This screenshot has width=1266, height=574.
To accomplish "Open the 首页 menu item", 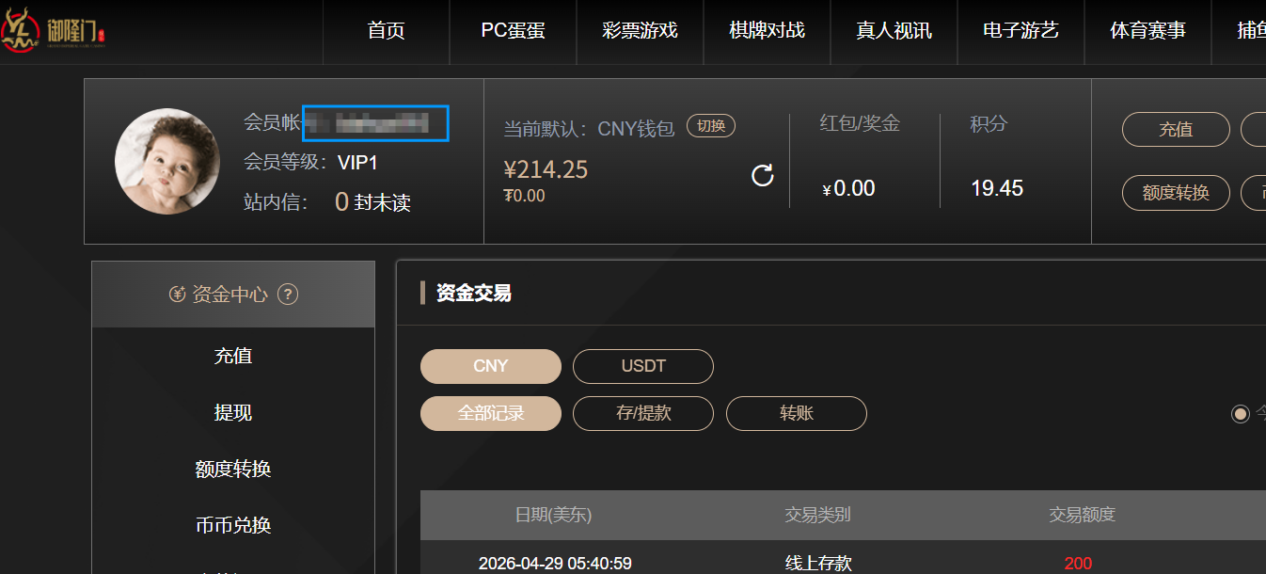I will coord(386,30).
